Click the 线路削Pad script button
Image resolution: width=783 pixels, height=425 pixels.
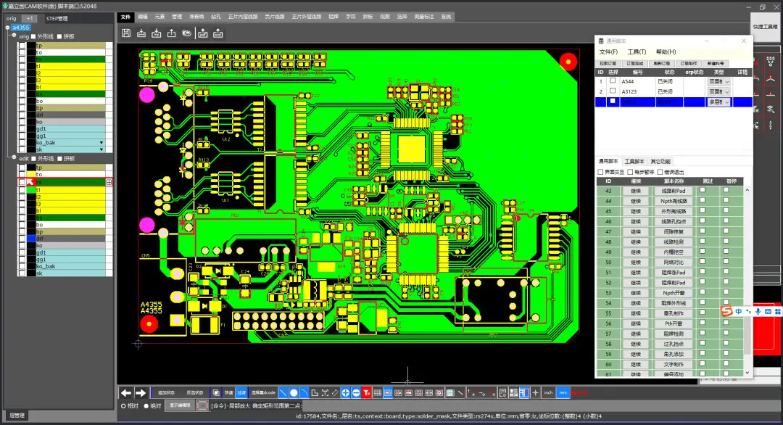[x=673, y=191]
